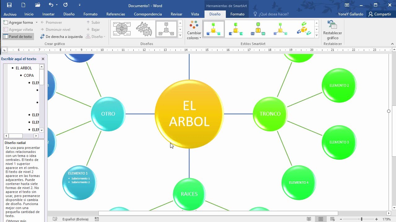Click the Español (Bolivia) language indicator
The image size is (396, 222).
click(75, 219)
